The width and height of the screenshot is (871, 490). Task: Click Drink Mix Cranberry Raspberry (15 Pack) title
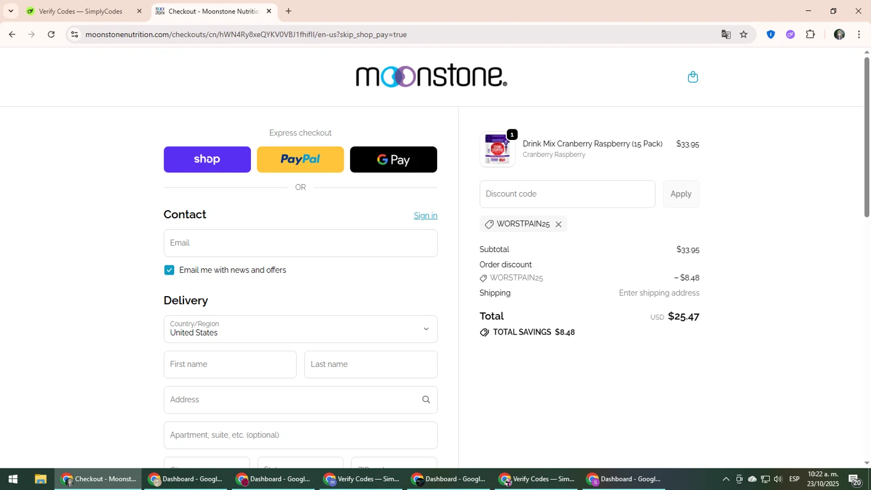coord(592,144)
